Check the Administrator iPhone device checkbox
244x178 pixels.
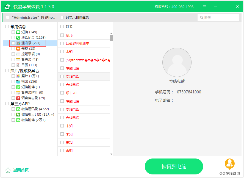tap(8, 17)
